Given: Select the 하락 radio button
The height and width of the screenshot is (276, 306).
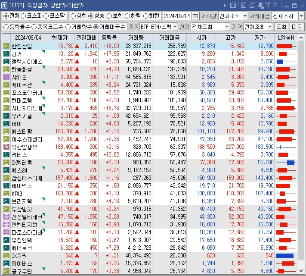Looking at the screenshot, I should click(x=127, y=16).
